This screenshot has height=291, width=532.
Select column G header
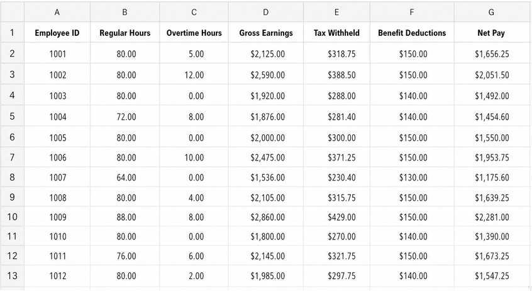coord(491,12)
